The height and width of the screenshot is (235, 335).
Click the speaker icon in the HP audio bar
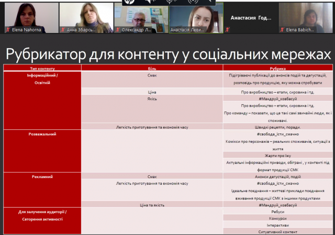150,2
